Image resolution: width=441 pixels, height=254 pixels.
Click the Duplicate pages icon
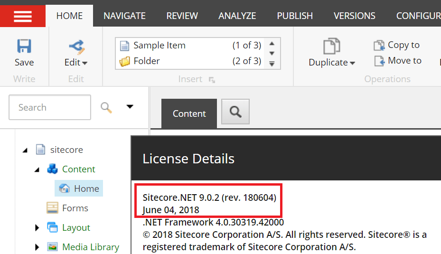[x=331, y=47]
